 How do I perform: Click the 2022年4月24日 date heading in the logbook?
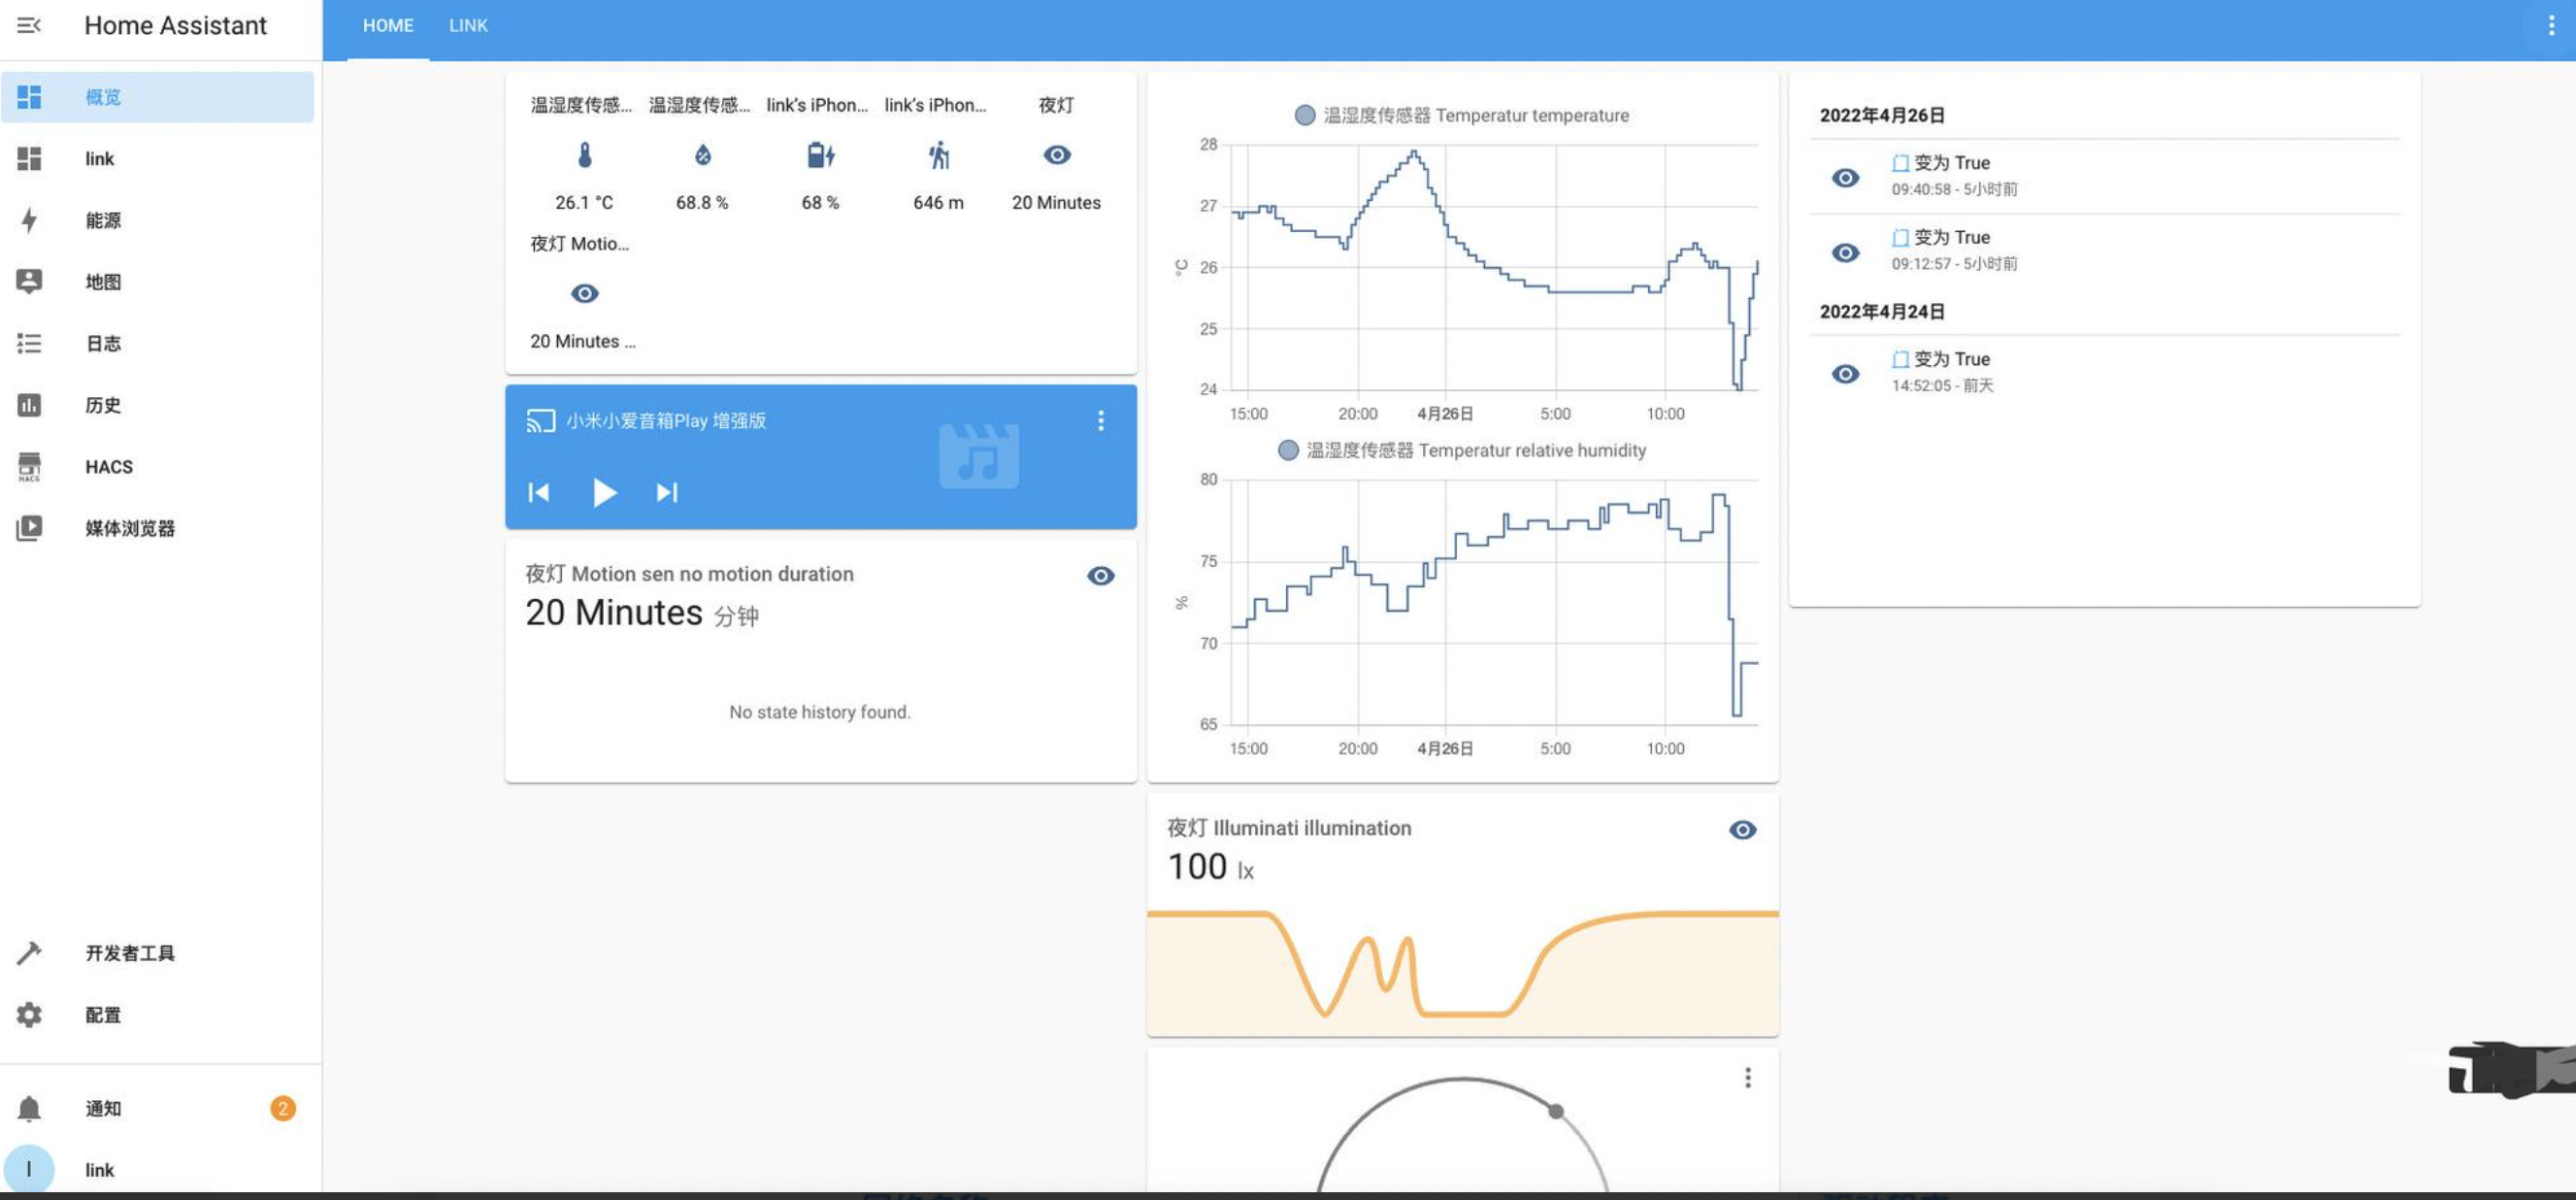tap(1882, 312)
